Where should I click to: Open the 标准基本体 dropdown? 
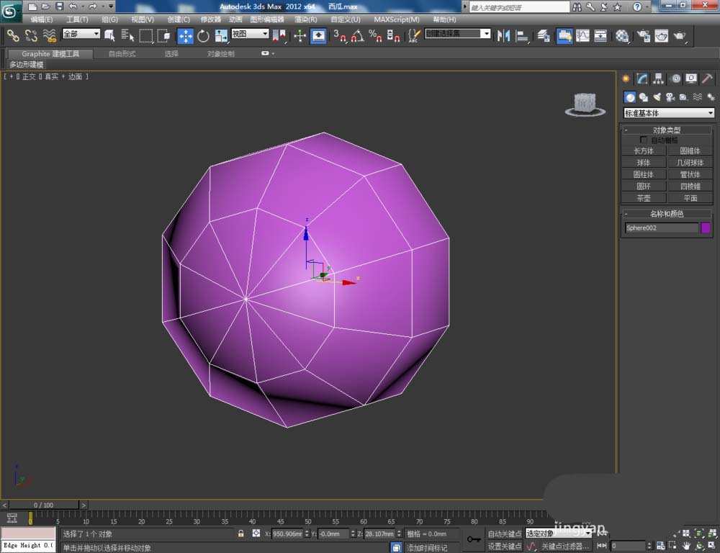669,113
